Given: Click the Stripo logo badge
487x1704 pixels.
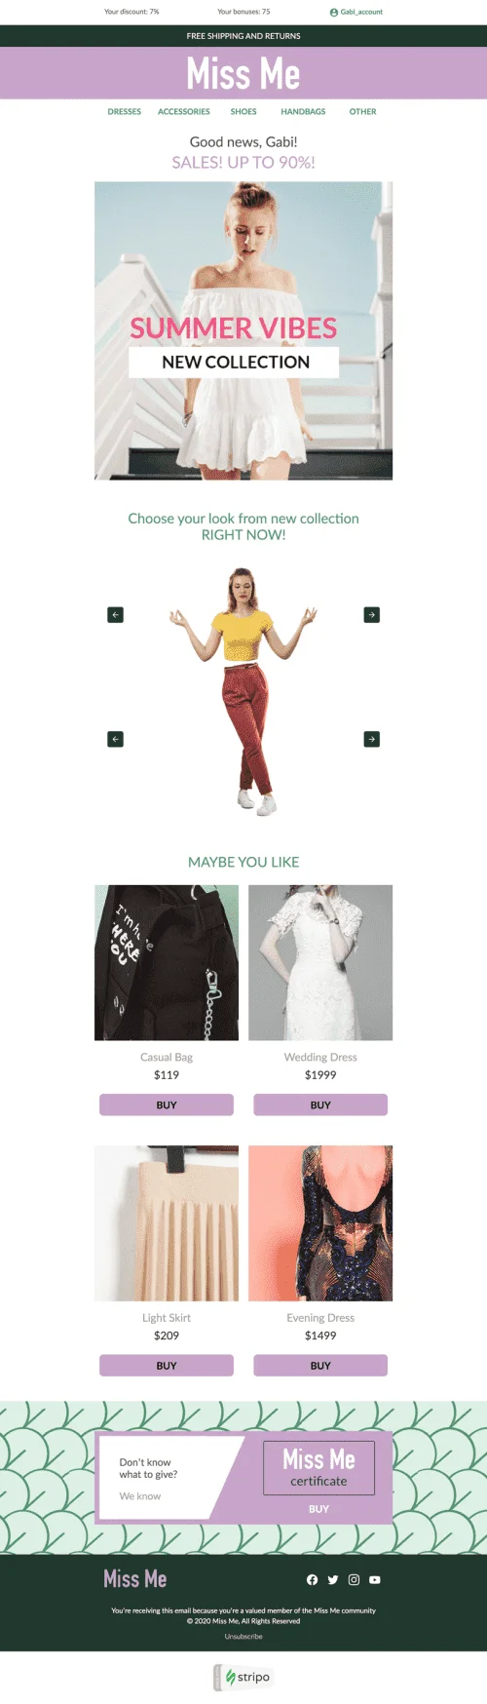Looking at the screenshot, I should [x=243, y=1677].
